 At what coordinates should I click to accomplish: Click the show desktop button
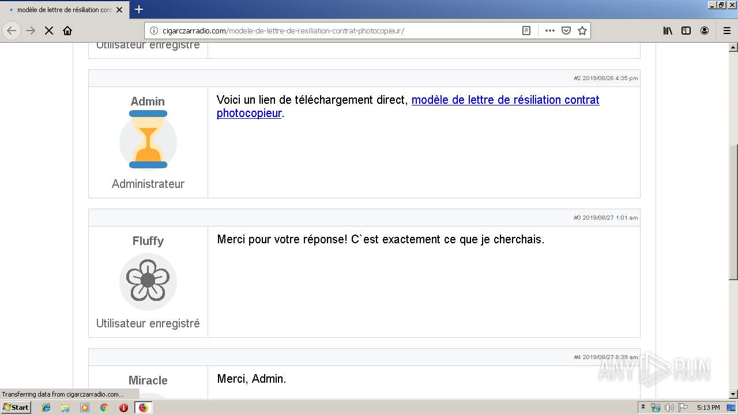click(732, 408)
